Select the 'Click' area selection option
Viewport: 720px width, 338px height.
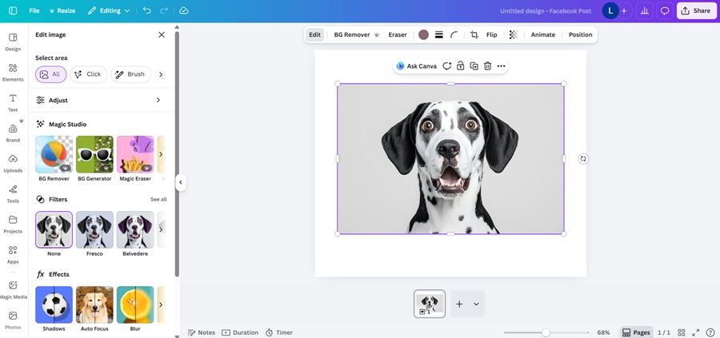coord(88,74)
